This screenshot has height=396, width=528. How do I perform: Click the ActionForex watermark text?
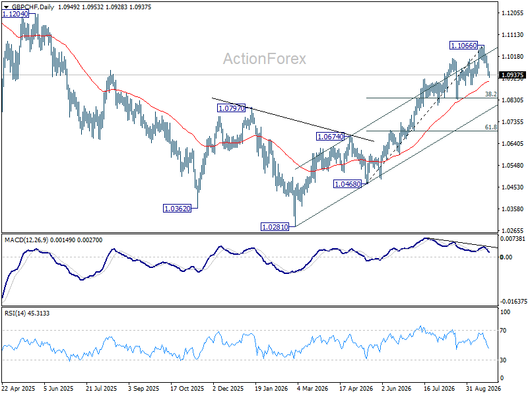[x=265, y=59]
